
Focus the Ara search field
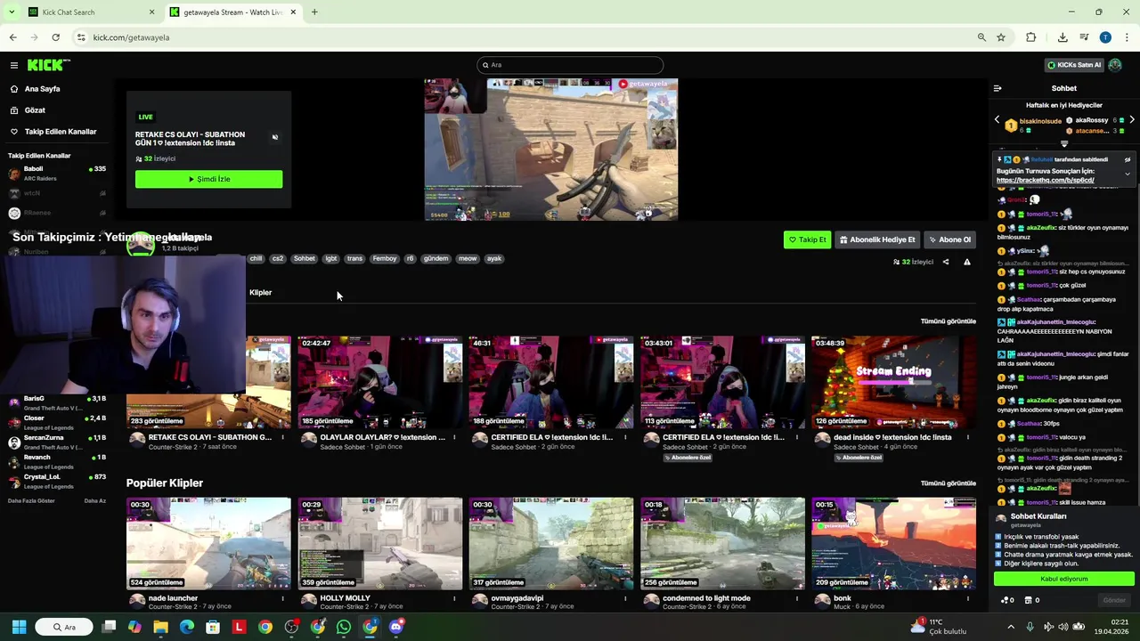coord(570,65)
